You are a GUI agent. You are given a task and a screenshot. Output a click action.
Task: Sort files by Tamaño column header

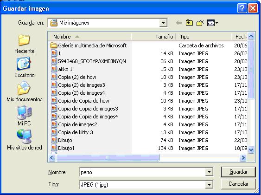coord(153,37)
